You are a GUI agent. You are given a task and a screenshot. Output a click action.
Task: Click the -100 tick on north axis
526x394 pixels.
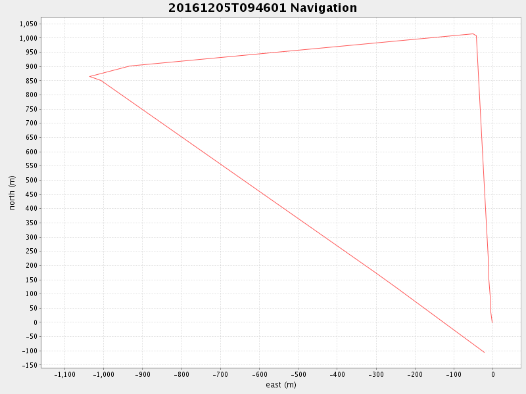(30, 351)
